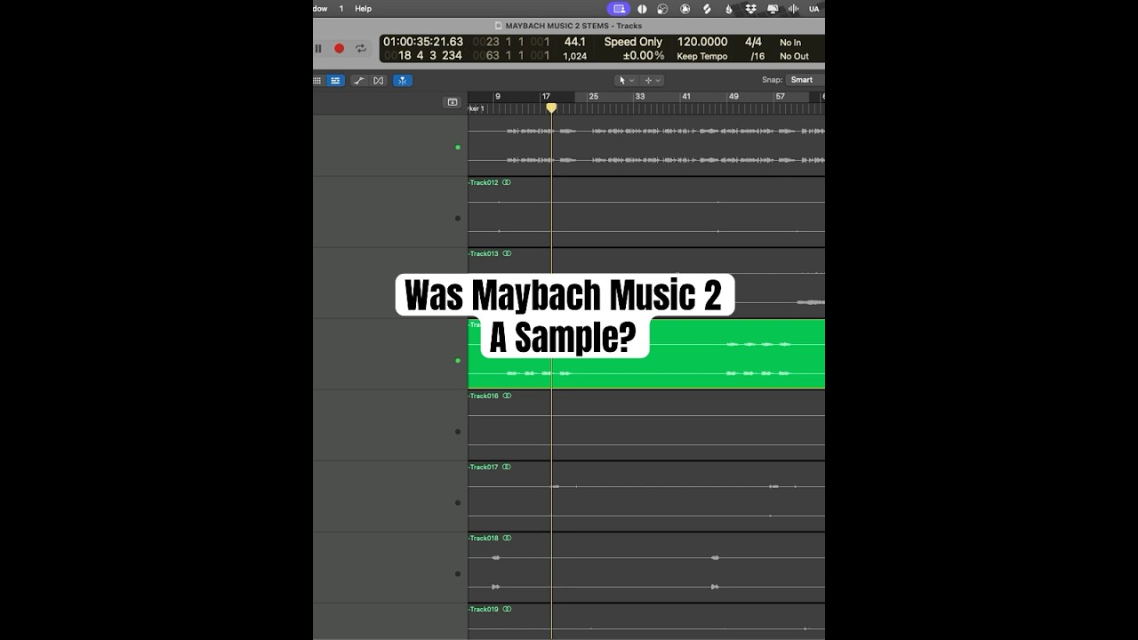Image resolution: width=1138 pixels, height=640 pixels.
Task: Click the 120.0000 tempo value
Action: coord(702,42)
